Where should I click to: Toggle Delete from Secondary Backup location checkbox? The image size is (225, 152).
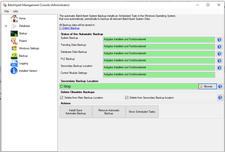[127, 98]
